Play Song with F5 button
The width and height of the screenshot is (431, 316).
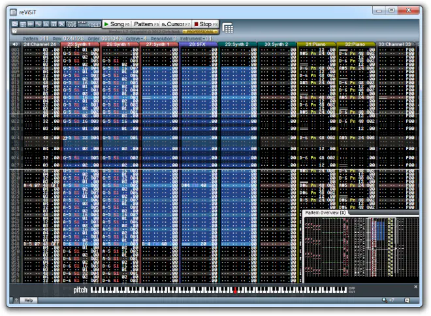click(x=117, y=24)
